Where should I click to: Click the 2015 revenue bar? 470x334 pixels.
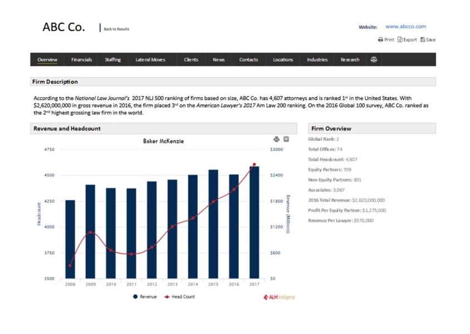pos(213,224)
